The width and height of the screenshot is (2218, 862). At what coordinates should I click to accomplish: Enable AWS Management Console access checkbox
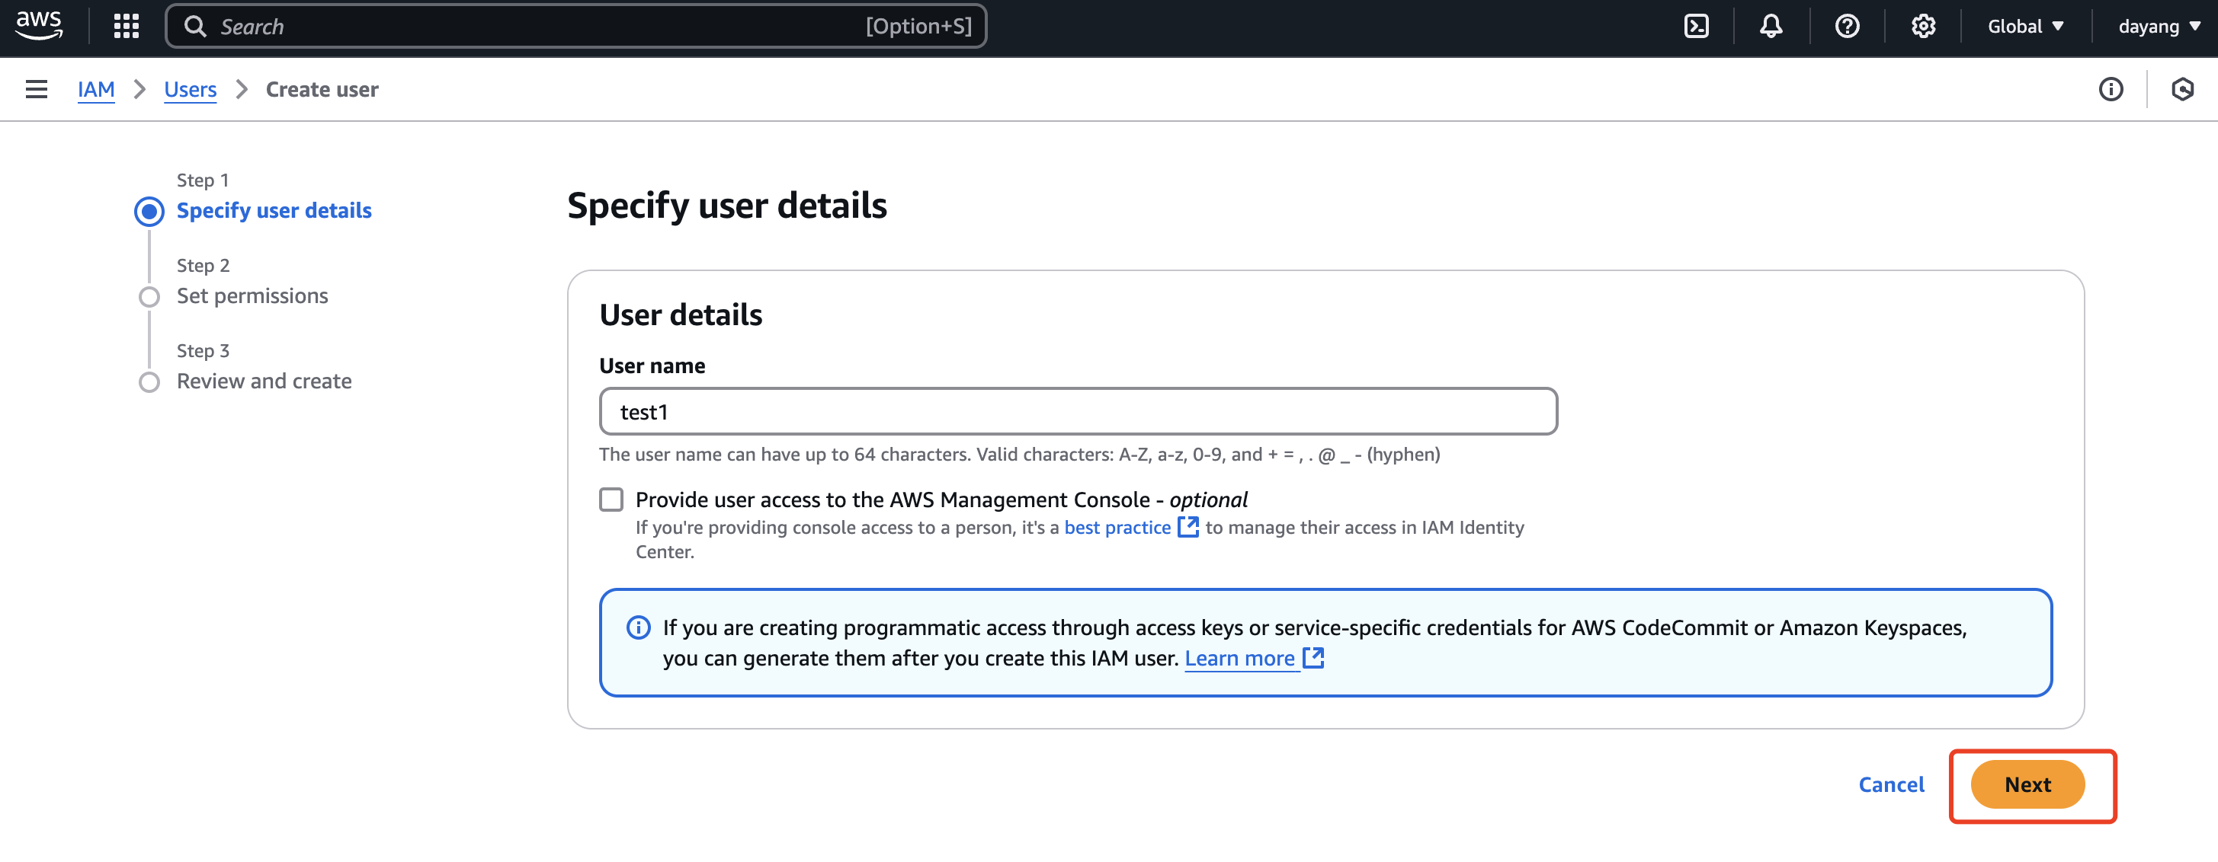point(611,500)
